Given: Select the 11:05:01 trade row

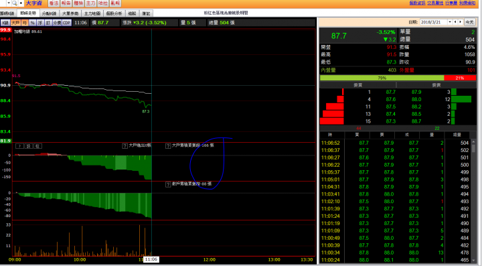Looking at the screenshot, I should pyautogui.click(x=395, y=180).
